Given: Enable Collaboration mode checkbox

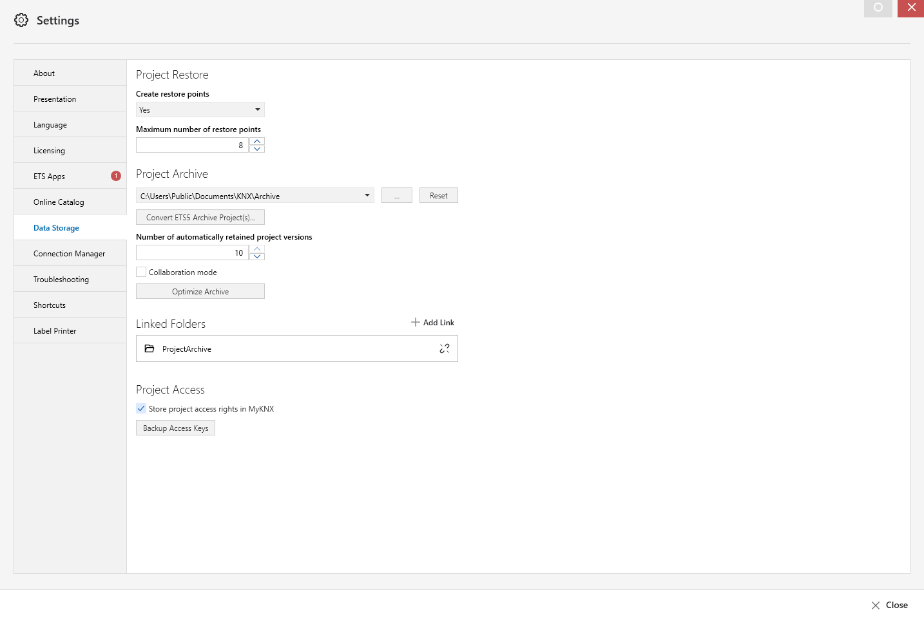Looking at the screenshot, I should tap(141, 272).
